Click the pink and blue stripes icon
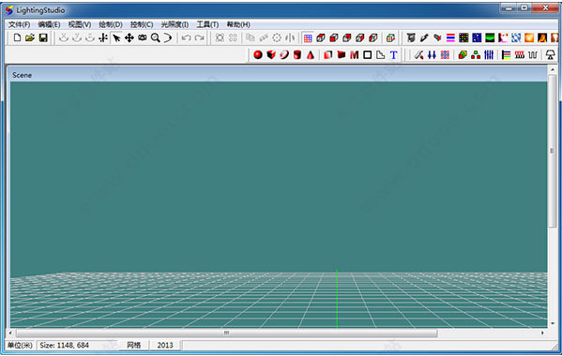This screenshot has width=562, height=356. (x=450, y=37)
